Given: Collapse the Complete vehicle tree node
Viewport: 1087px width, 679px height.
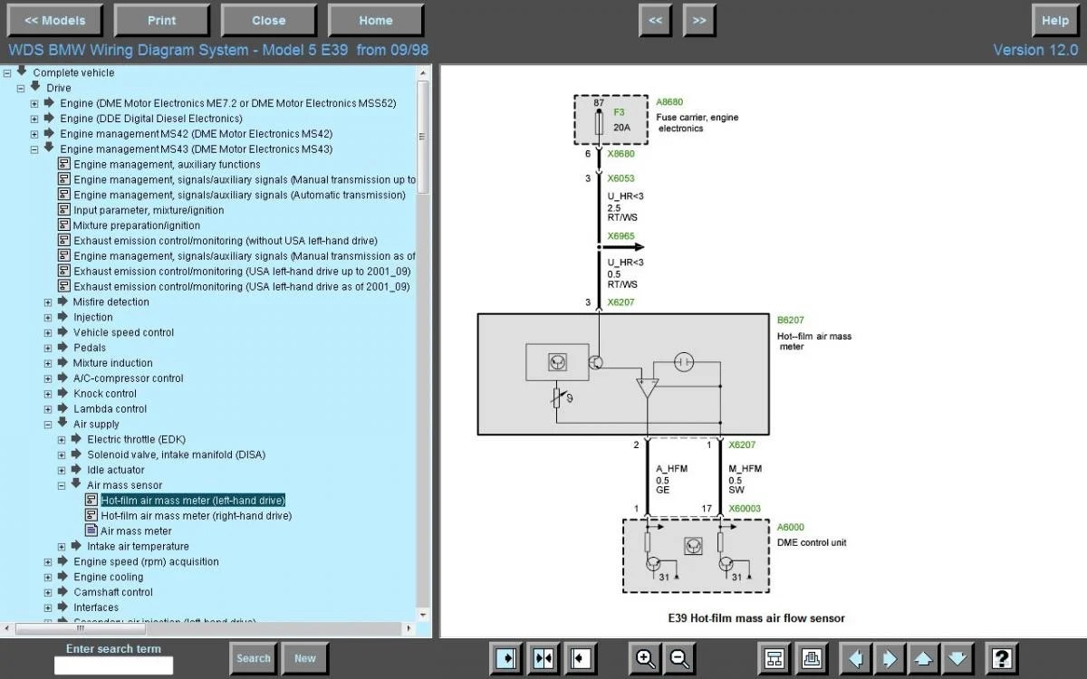Looking at the screenshot, I should (7, 72).
